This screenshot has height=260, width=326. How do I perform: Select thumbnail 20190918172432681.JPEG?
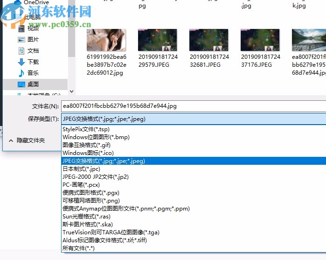[209, 40]
